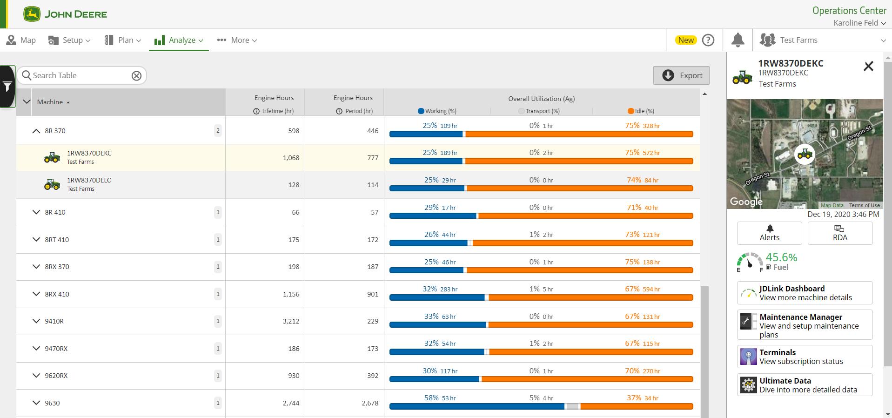
Task: Click the fuel gauge icon
Action: pos(750,262)
